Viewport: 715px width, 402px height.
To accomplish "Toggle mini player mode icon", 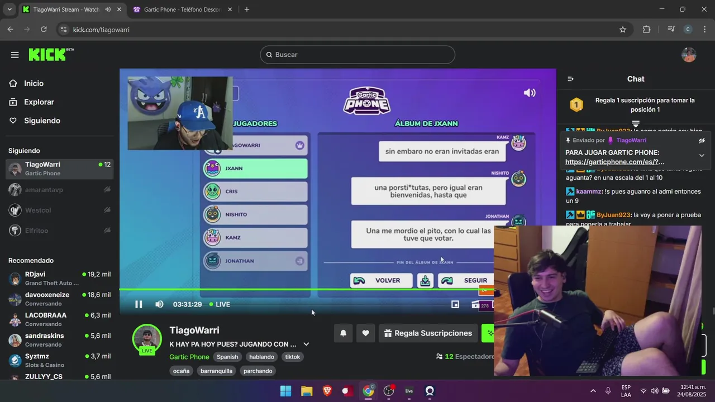I will coord(455,304).
